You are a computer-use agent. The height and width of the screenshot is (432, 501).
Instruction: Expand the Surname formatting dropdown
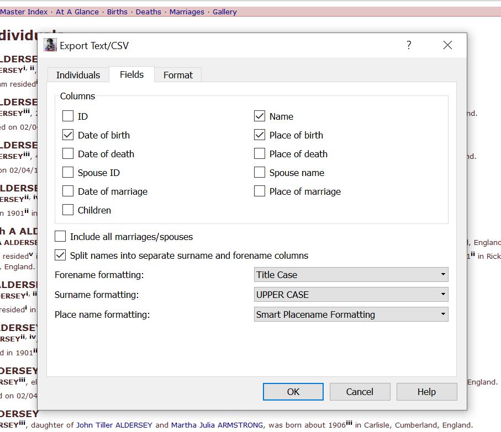tap(351, 295)
